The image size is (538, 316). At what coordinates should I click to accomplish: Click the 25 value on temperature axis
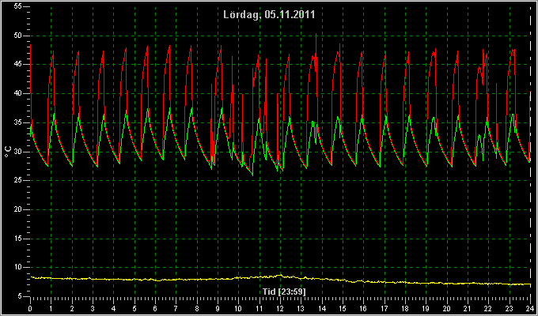click(x=18, y=180)
